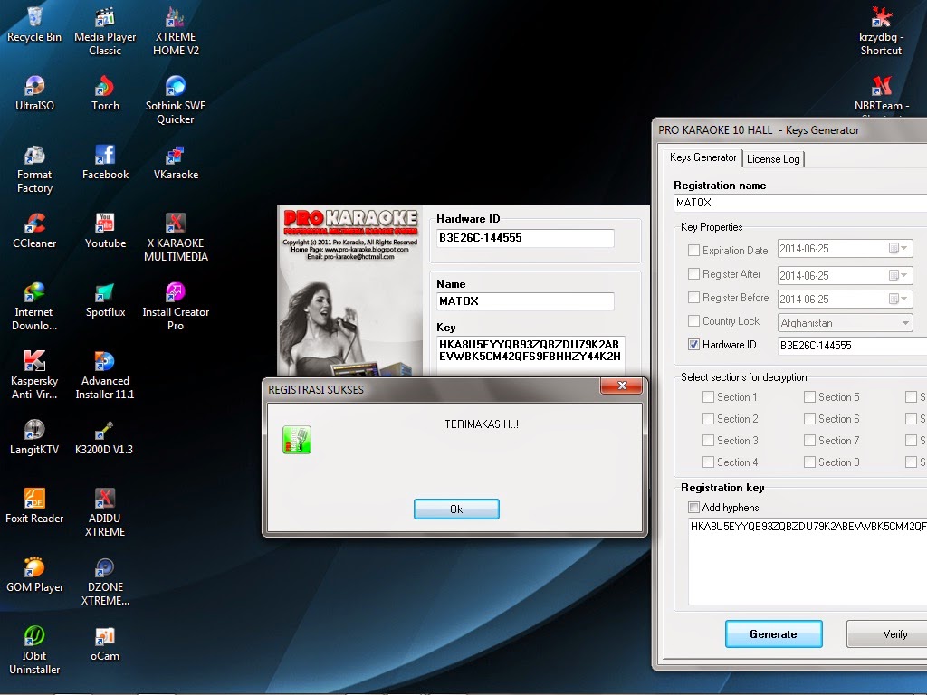Click the Pro Karaoke Key field
The image size is (927, 695).
coord(530,356)
